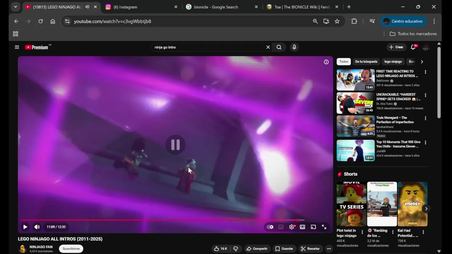The image size is (452, 254).
Task: Click the large pause overlay on video
Action: [176, 145]
